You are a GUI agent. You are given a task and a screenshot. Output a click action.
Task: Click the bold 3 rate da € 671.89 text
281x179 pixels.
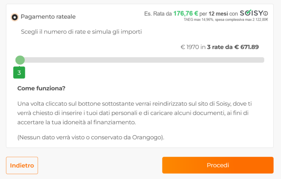pyautogui.click(x=233, y=47)
